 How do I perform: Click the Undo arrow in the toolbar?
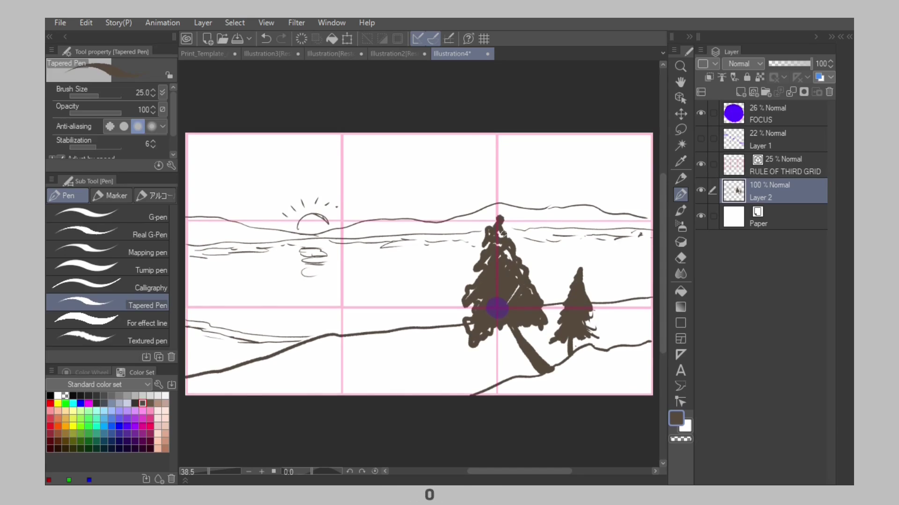point(266,38)
